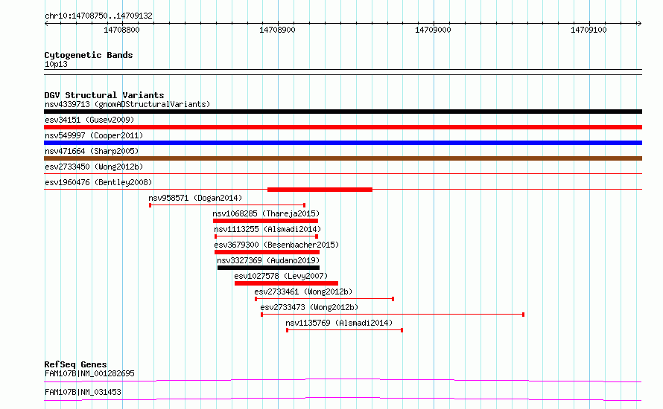Click the blue nsv549997 variant bar

(x=343, y=143)
